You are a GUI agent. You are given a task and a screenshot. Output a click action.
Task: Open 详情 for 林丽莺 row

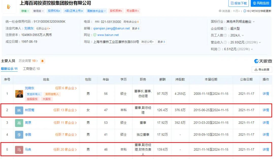pos(266,110)
